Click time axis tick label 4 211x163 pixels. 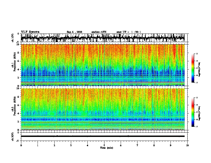tap(87, 145)
